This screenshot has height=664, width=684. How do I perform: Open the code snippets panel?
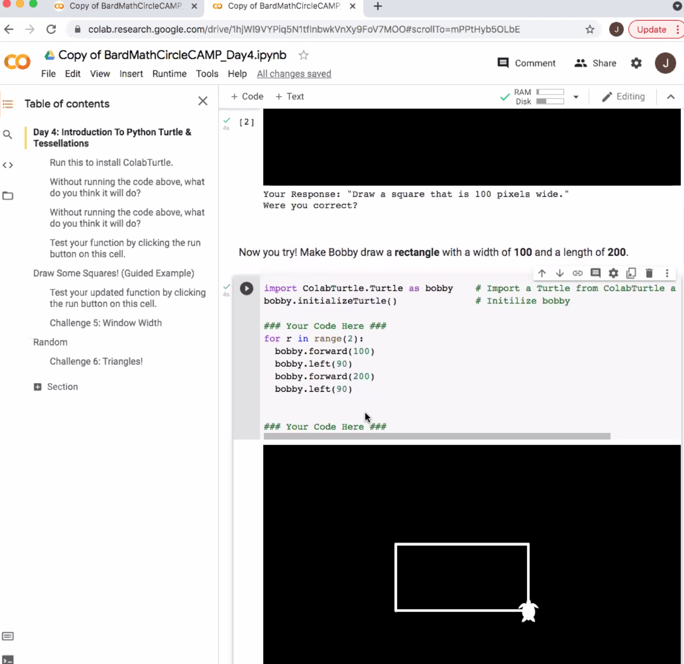point(8,165)
